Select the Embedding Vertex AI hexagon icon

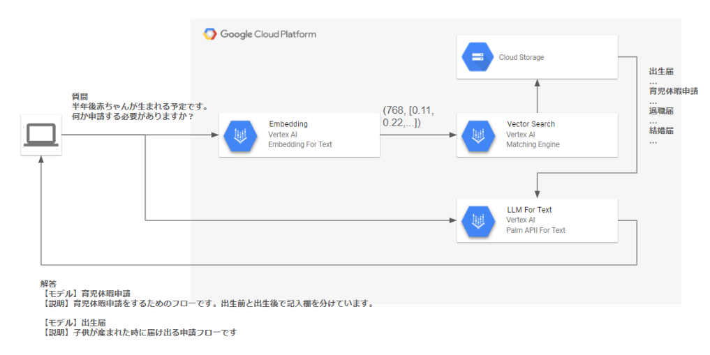[x=240, y=135]
